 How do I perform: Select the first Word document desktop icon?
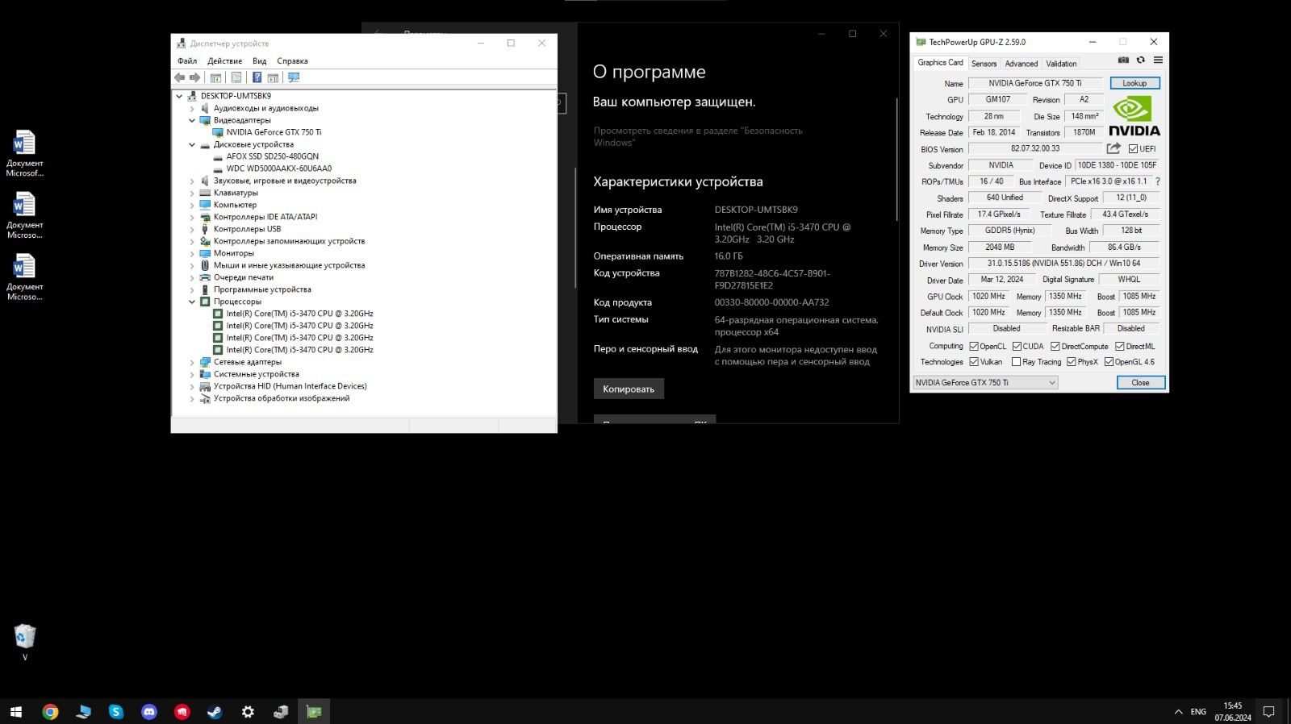(24, 153)
